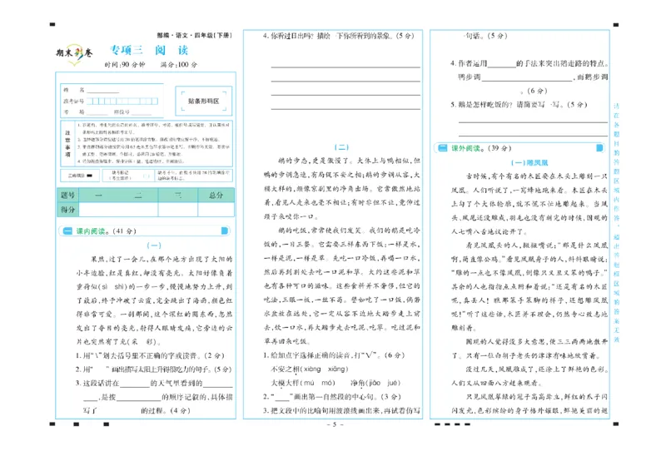The height and width of the screenshot is (471, 666).
Task: Click 不安之相(xiàng xiāng)
Action: point(309,369)
